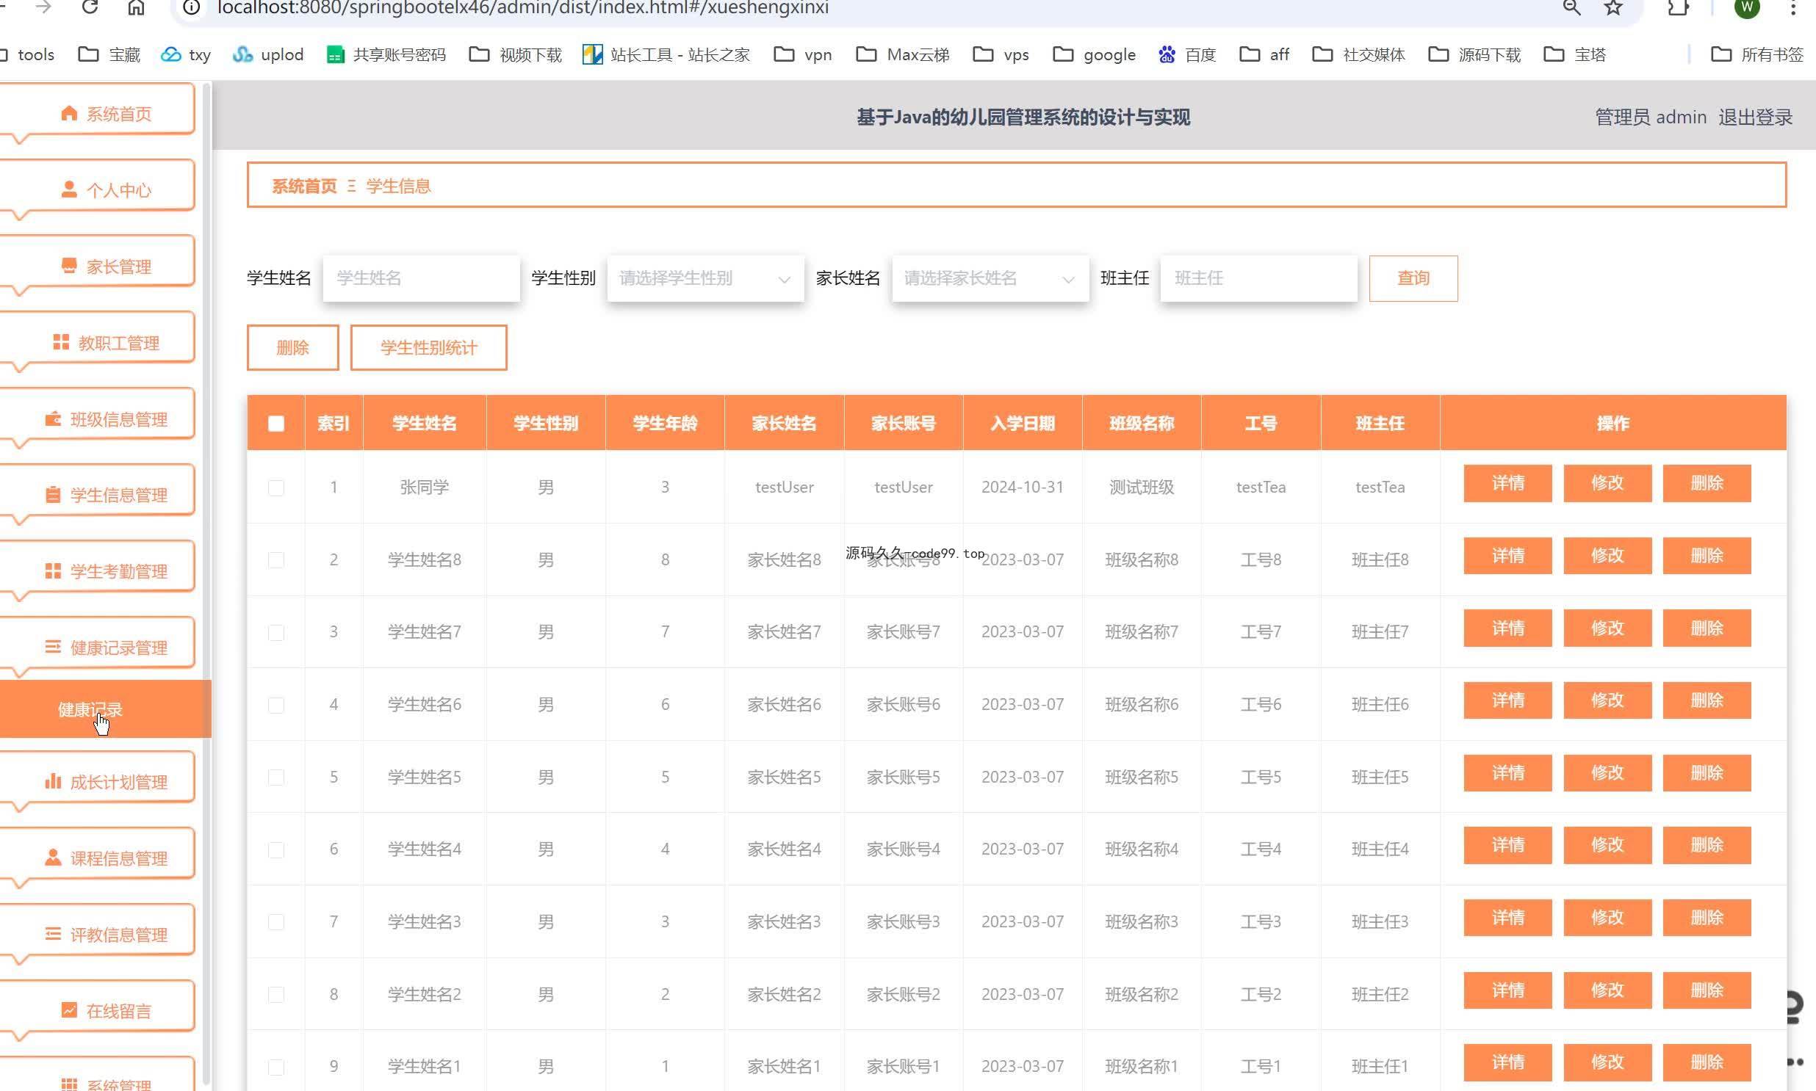
Task: Focus the 学生姓名 search field
Action: pos(422,279)
